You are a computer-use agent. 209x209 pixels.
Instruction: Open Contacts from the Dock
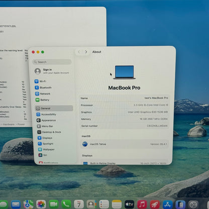(x=91, y=204)
